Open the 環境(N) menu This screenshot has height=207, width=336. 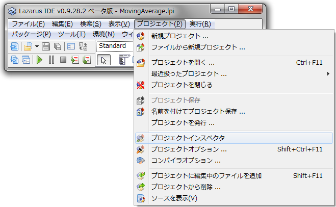[104, 34]
